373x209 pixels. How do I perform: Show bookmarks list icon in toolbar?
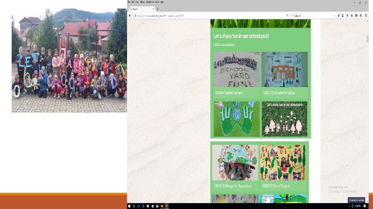pyautogui.click(x=343, y=15)
